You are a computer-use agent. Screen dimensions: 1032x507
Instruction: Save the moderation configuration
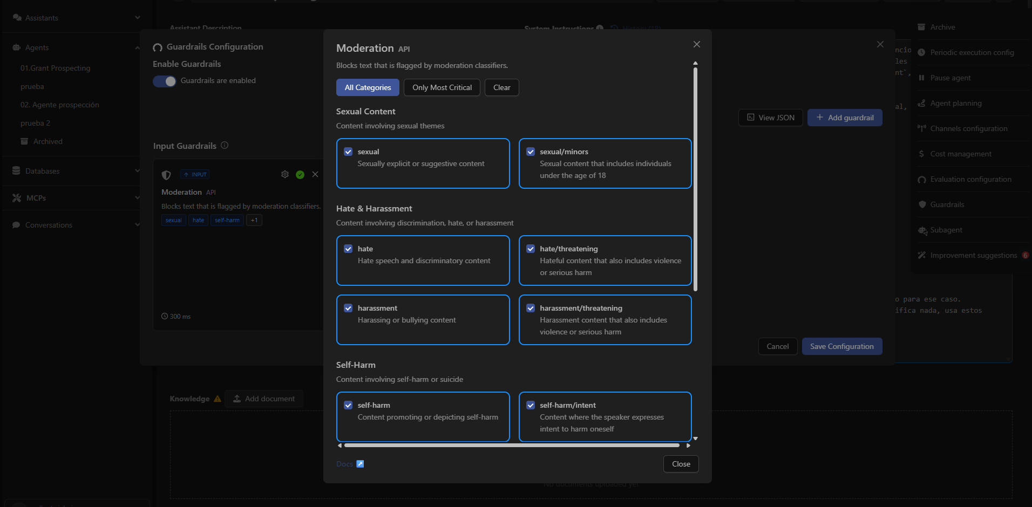pos(841,346)
